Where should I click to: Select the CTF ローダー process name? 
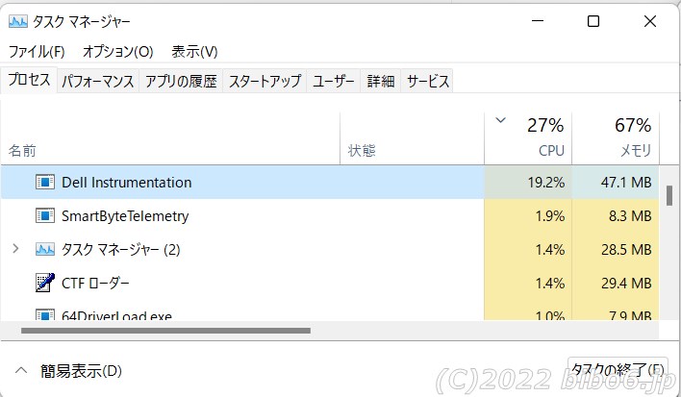[x=95, y=283]
